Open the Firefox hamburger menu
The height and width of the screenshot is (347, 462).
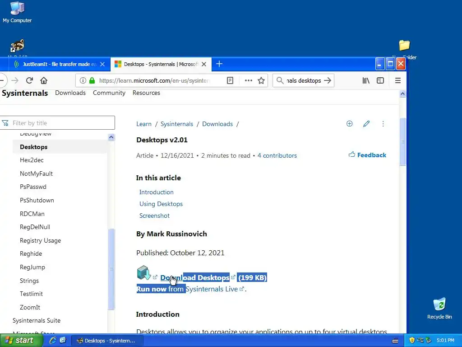pos(398,80)
